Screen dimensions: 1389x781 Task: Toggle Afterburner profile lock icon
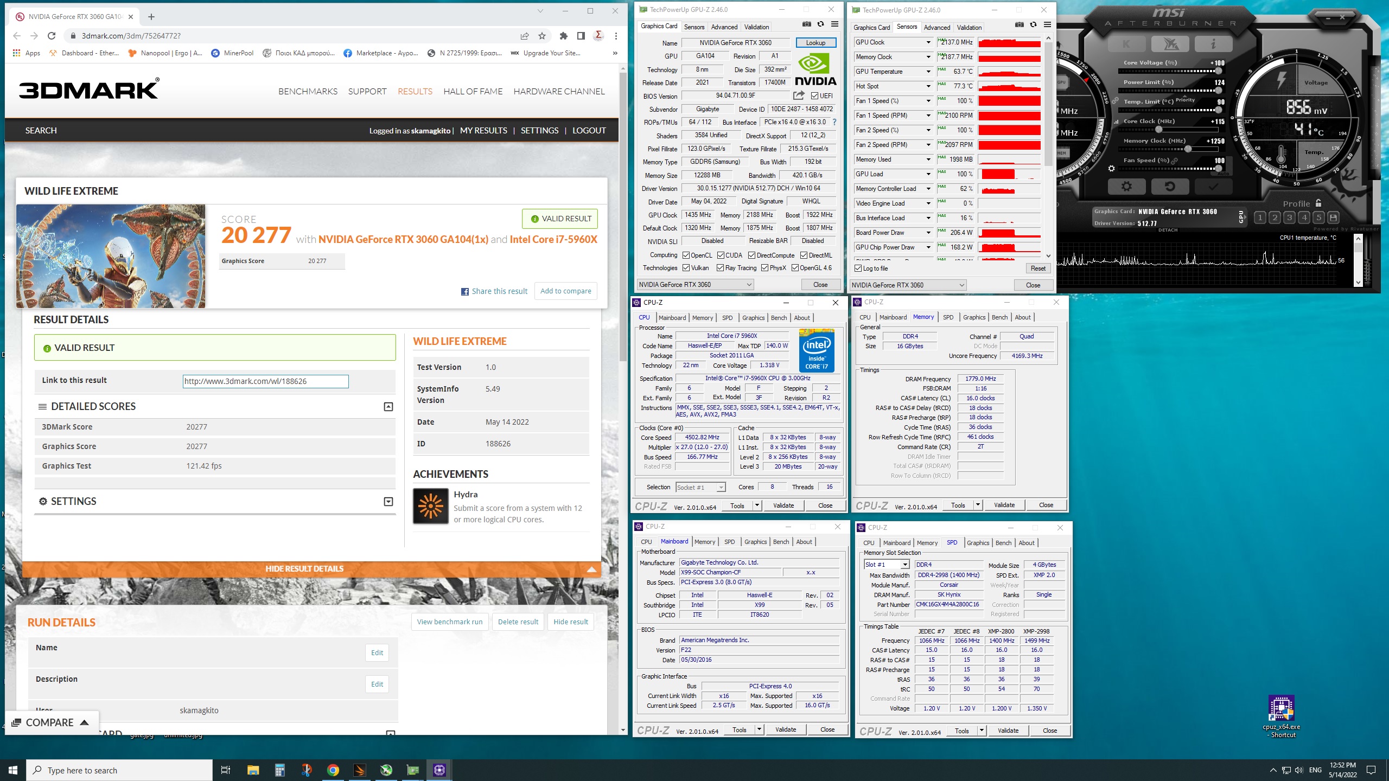pos(1318,203)
